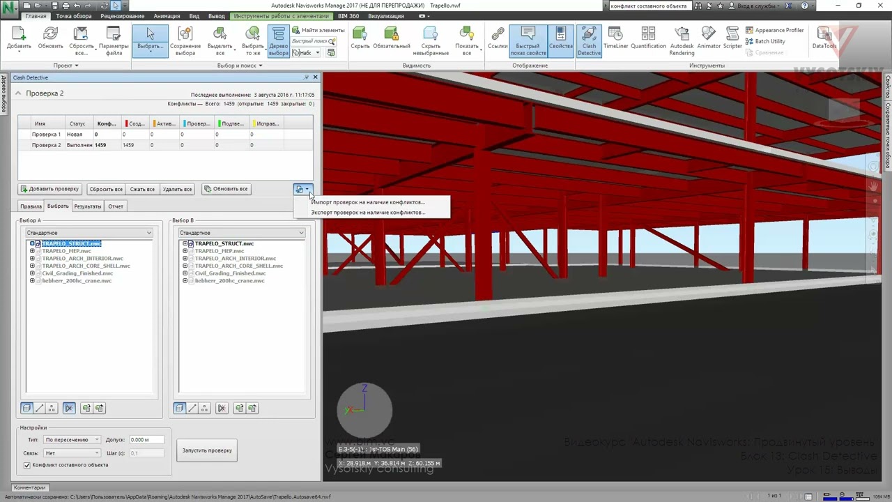Toggle self-intersect button under Выбор A

(x=69, y=409)
